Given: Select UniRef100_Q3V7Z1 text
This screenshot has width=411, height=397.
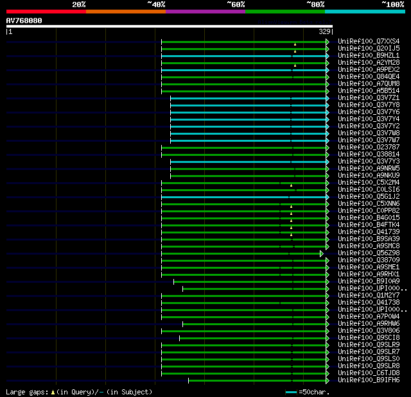Looking at the screenshot, I should (369, 98).
